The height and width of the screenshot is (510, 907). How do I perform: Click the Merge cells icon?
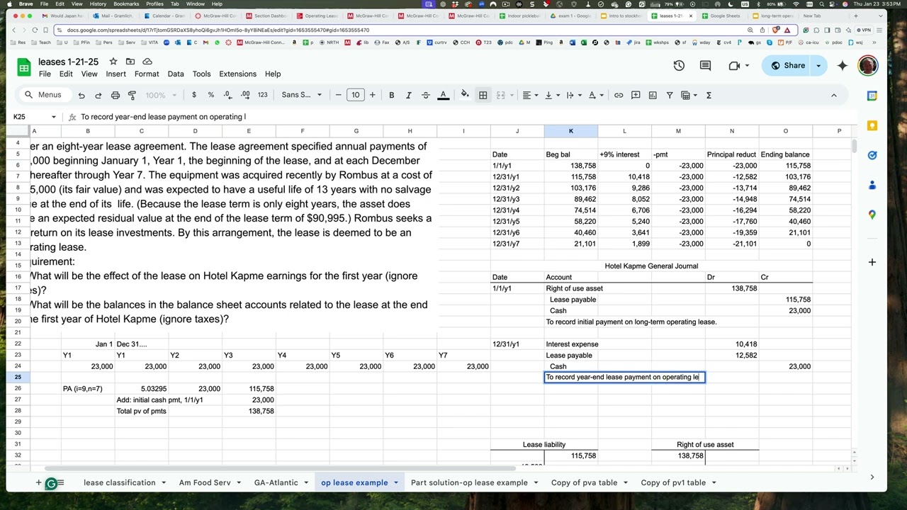500,95
